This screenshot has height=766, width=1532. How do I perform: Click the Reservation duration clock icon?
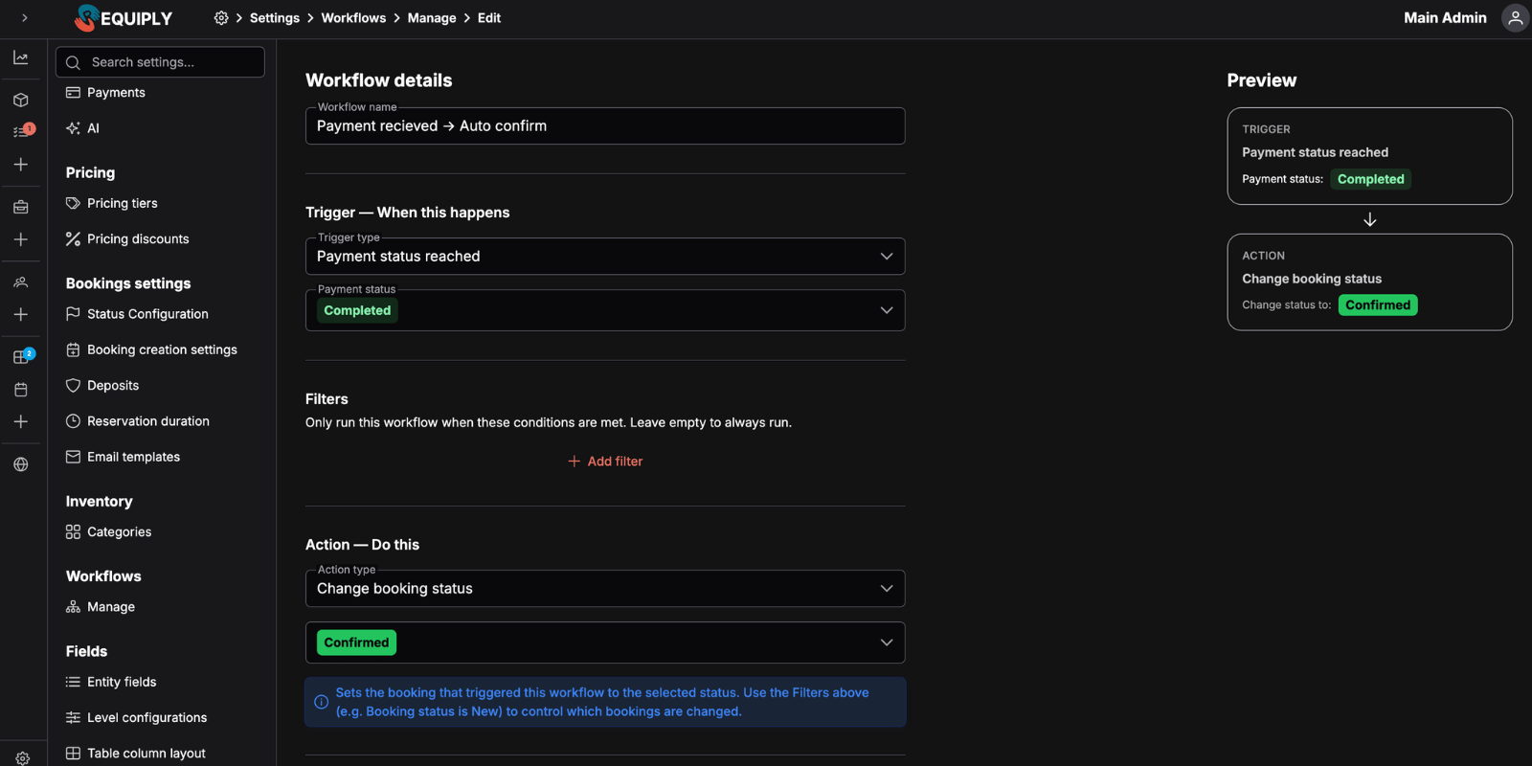(73, 421)
